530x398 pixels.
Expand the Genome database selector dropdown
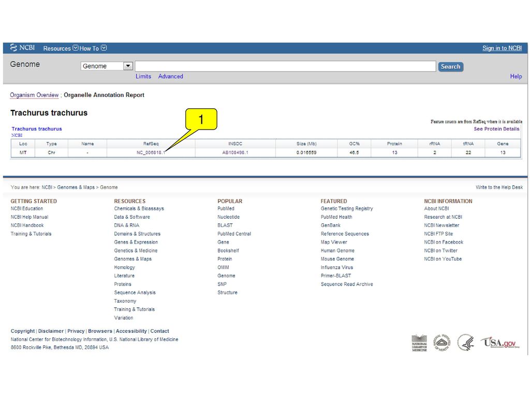[x=128, y=66]
